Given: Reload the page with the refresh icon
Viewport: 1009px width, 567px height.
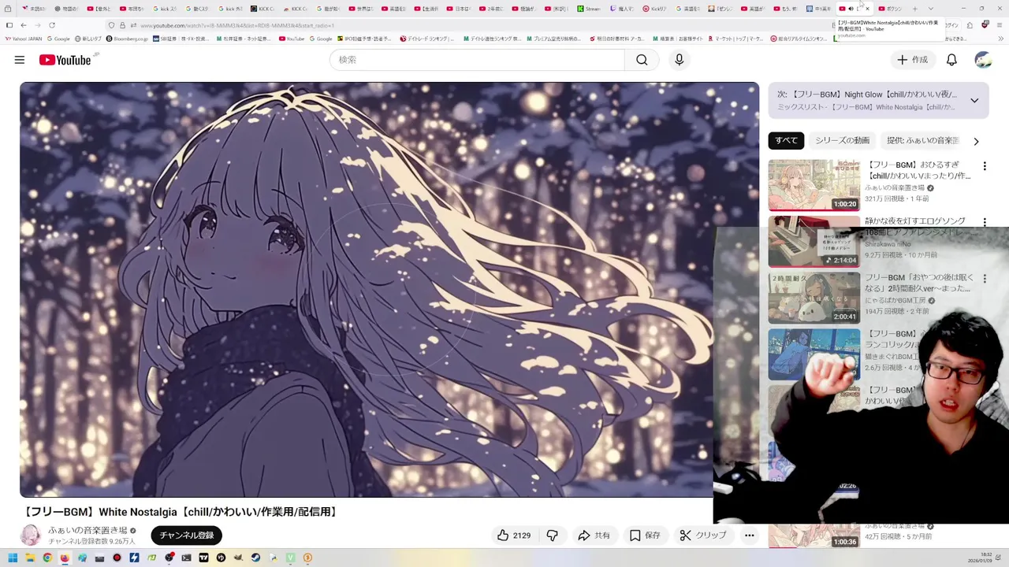Looking at the screenshot, I should (52, 25).
